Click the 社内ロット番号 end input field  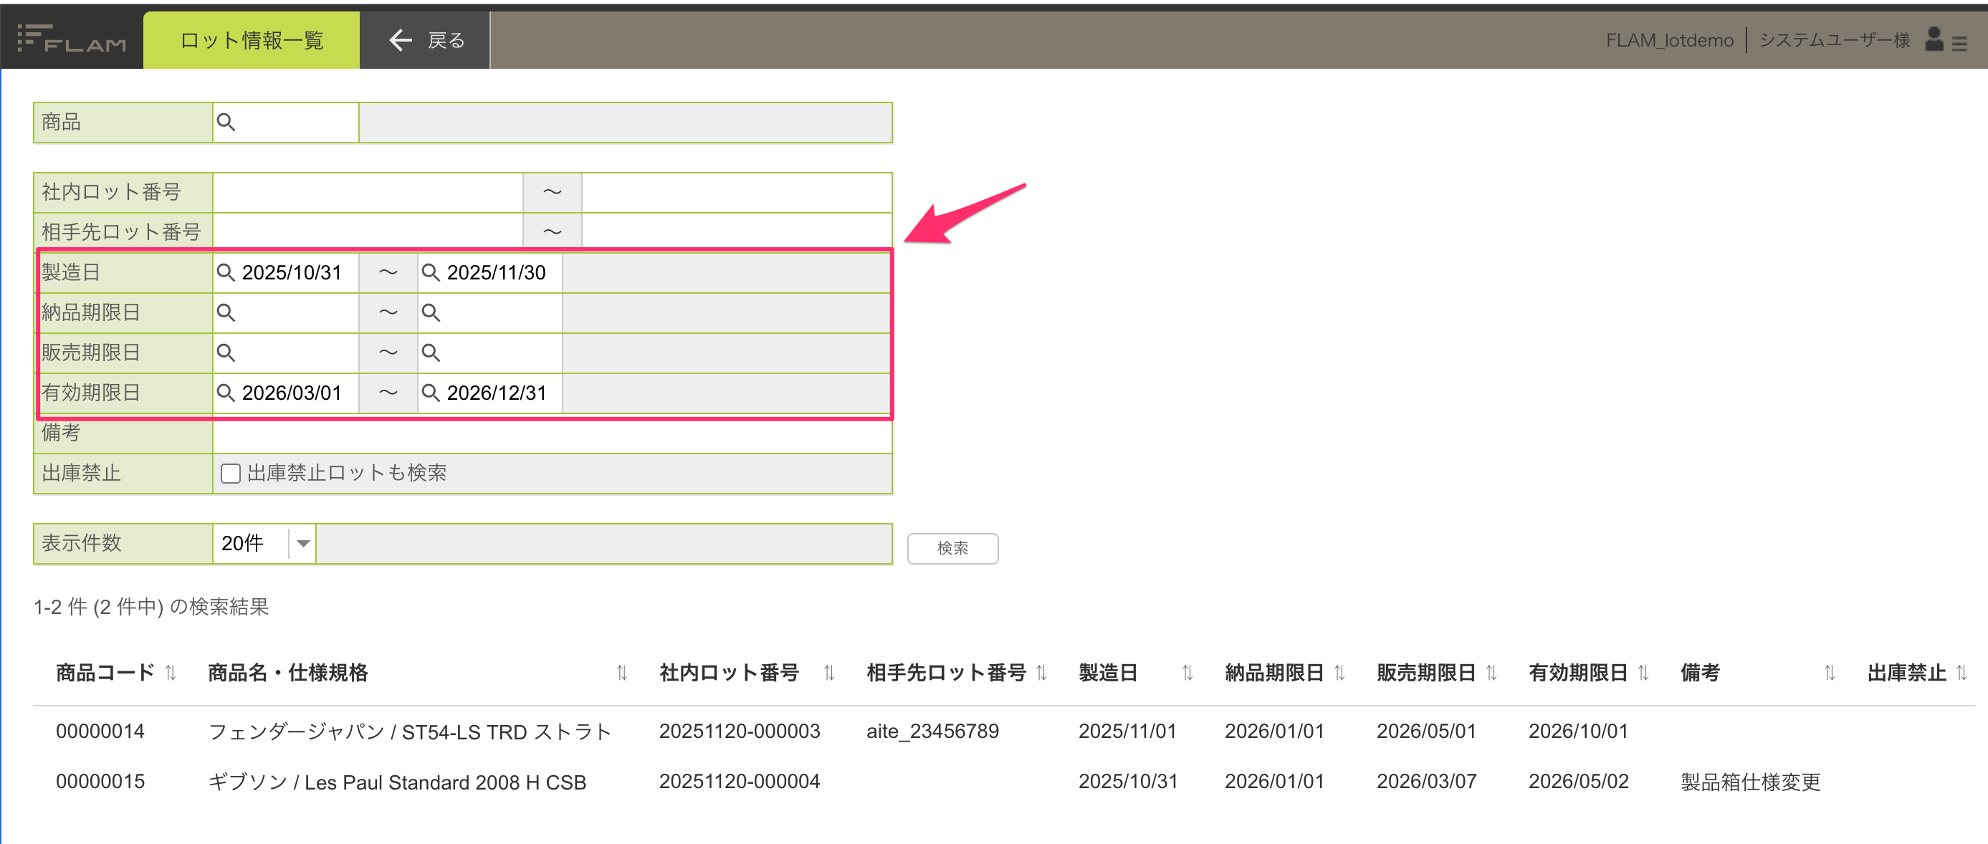pos(737,192)
